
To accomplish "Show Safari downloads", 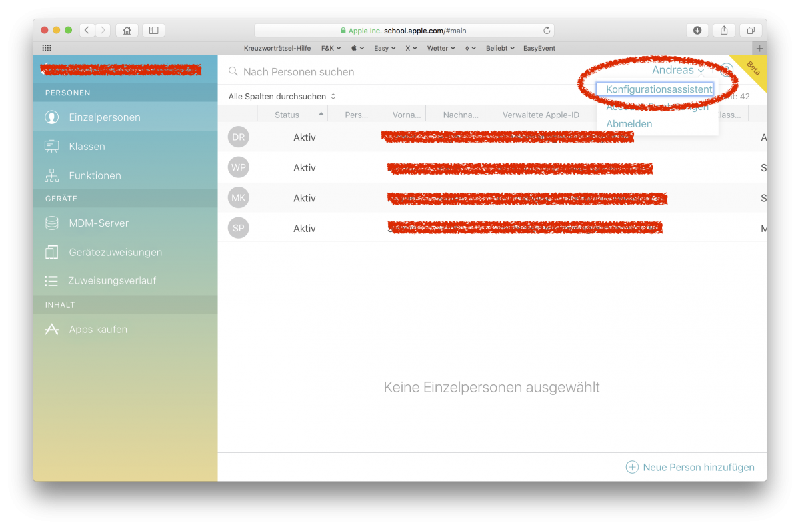I will [697, 30].
